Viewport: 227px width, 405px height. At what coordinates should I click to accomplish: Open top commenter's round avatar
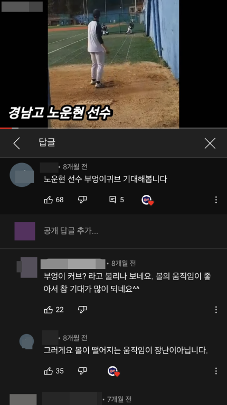[22, 175]
